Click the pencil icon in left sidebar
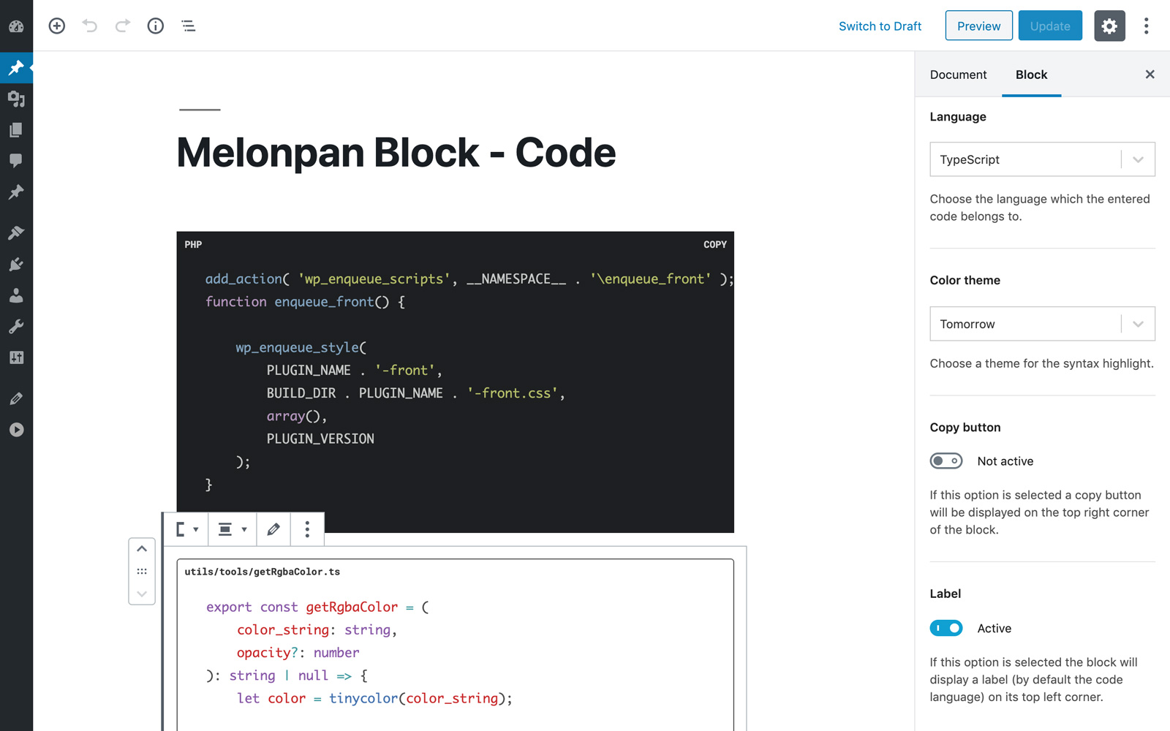 (16, 398)
